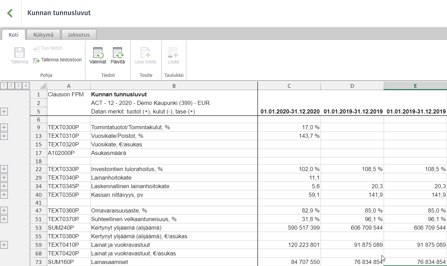The image size is (447, 266).
Task: Select outline level 4 button
Action: [x=26, y=86]
